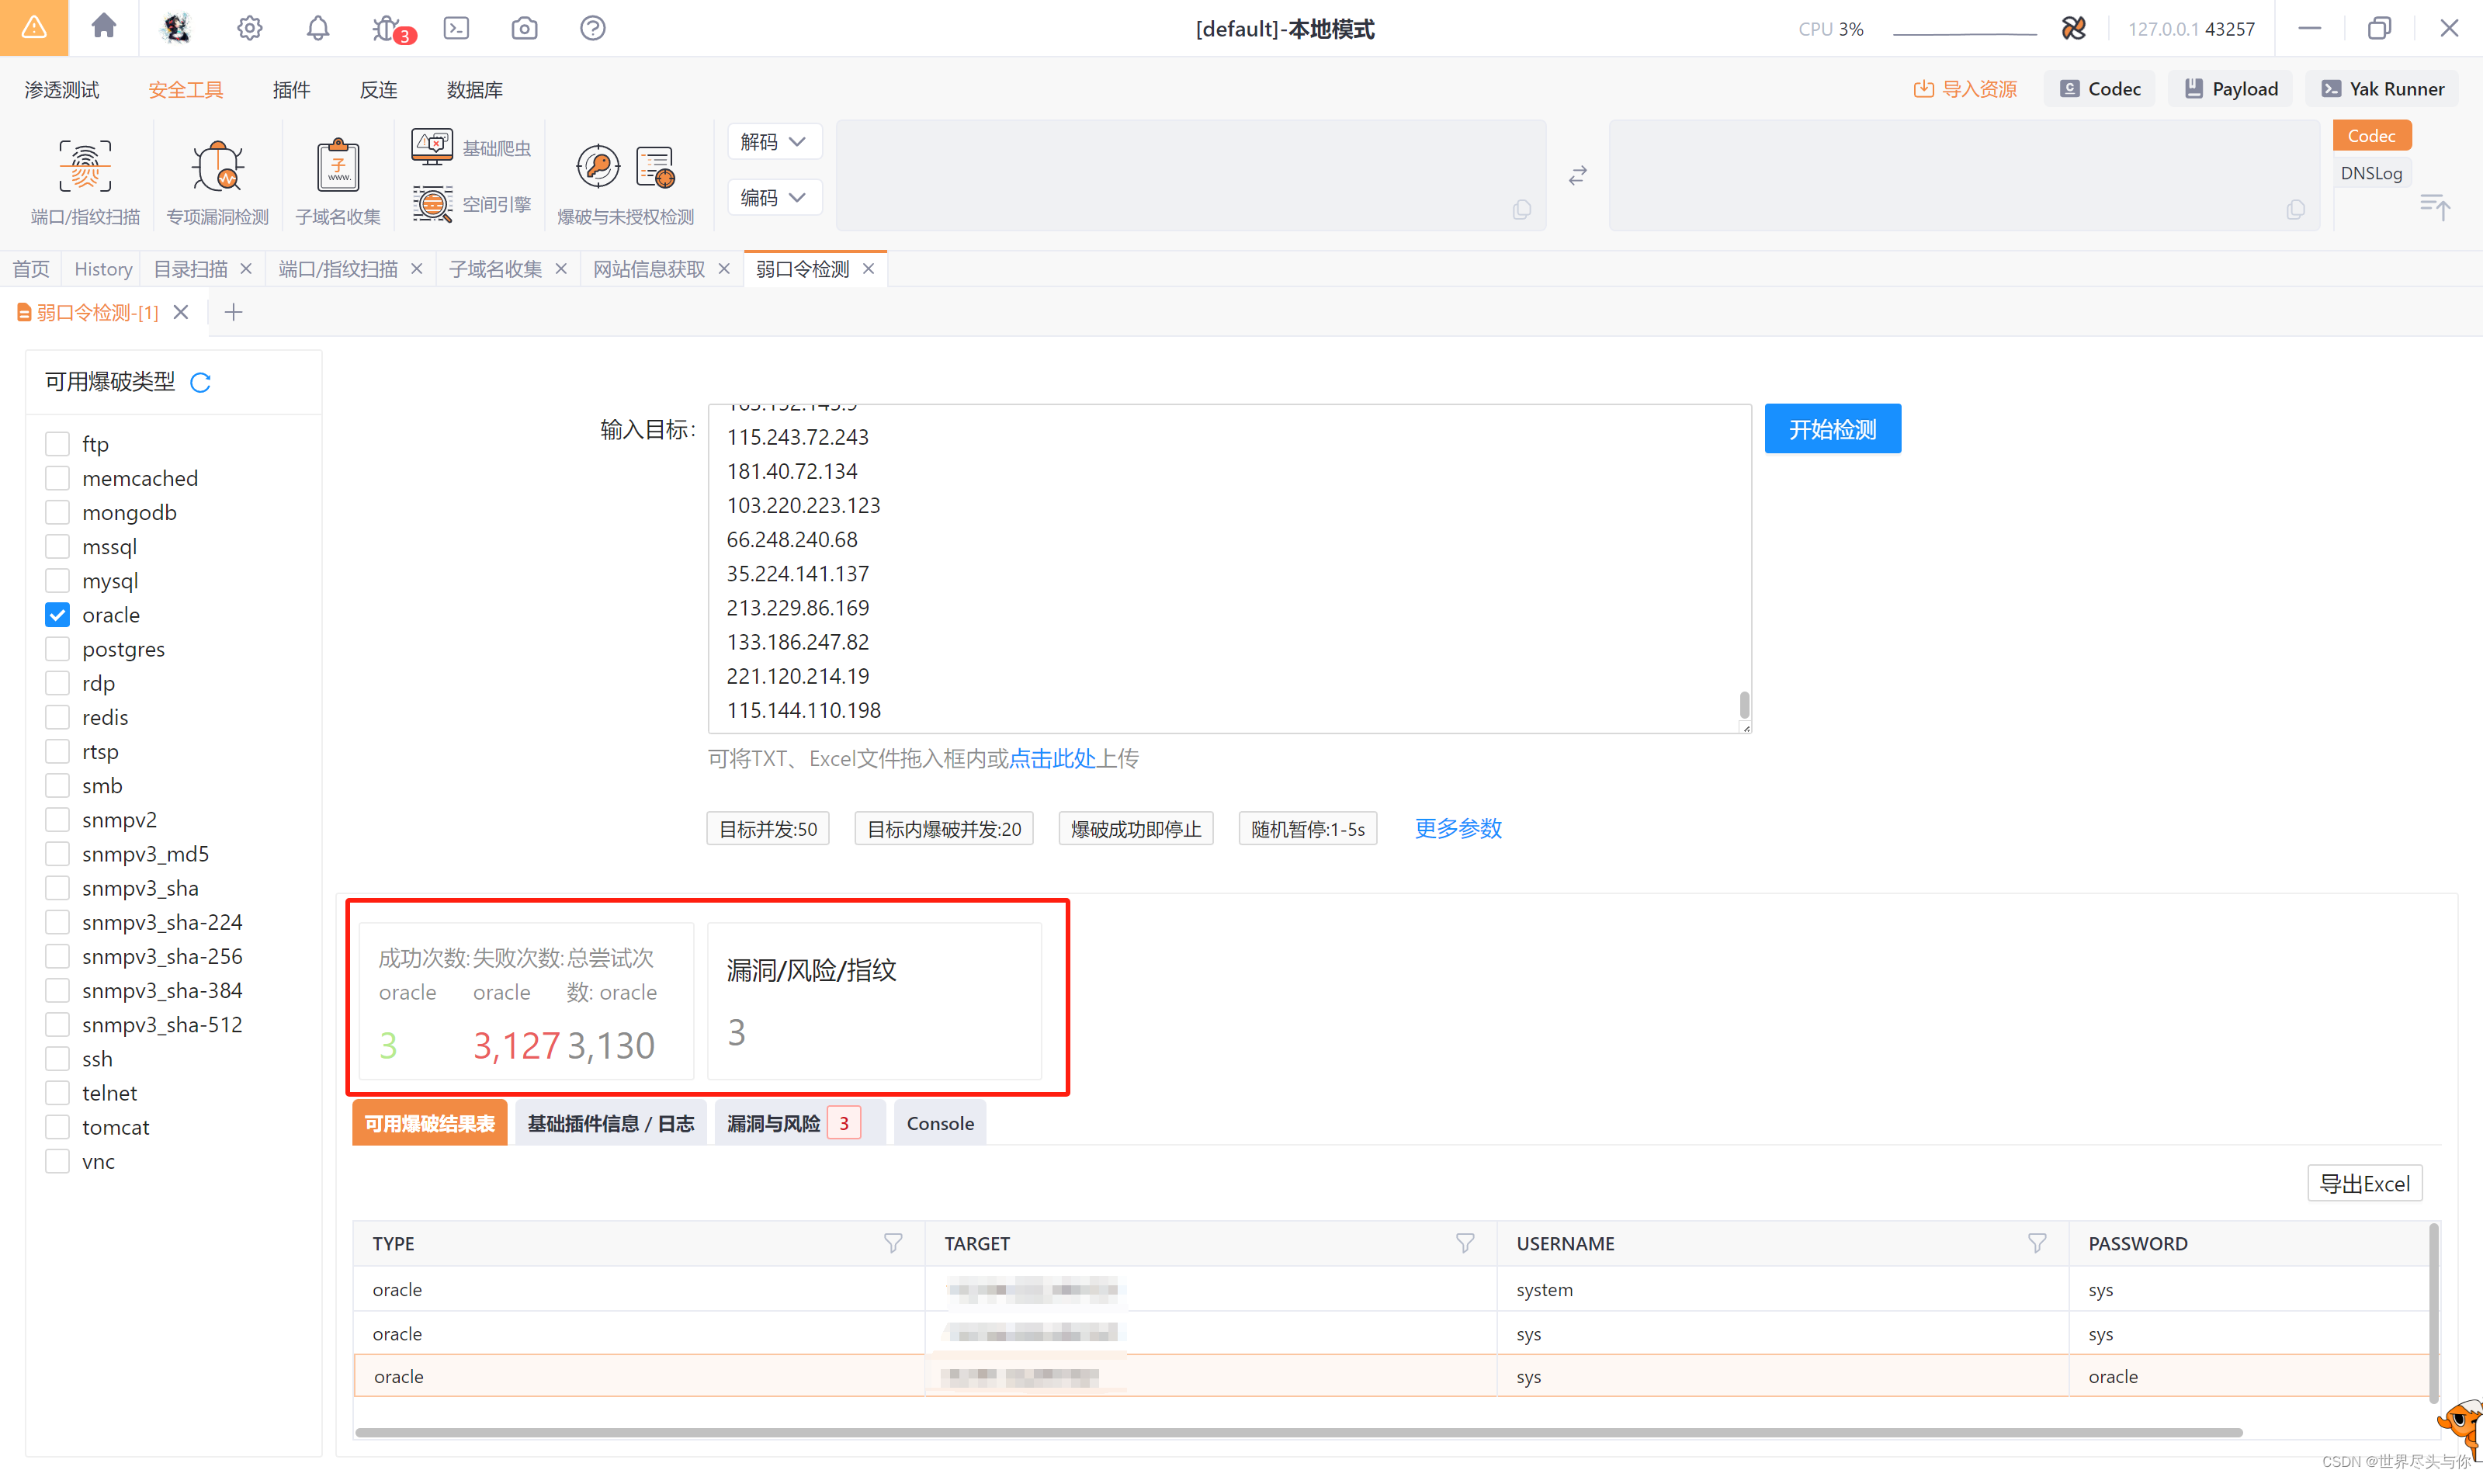Click 导入资源 import link
The height and width of the screenshot is (1477, 2483).
(x=1965, y=88)
